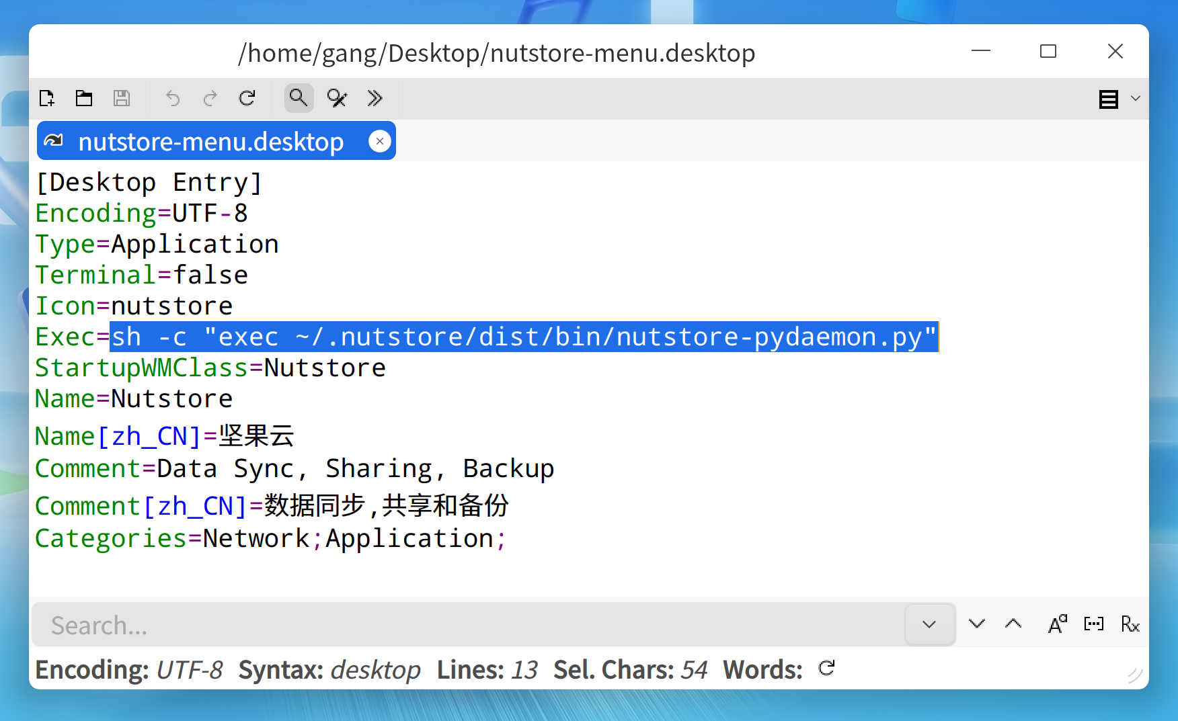Go to previous search match
1178x721 pixels.
click(1013, 624)
